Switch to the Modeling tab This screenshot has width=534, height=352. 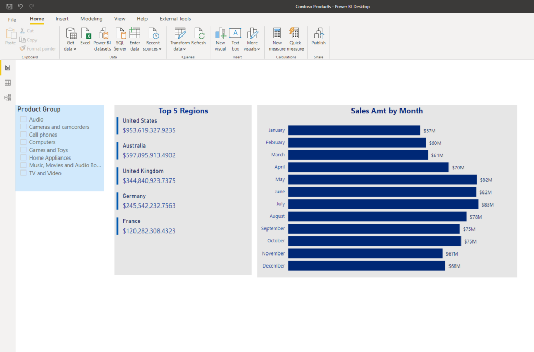click(x=91, y=19)
